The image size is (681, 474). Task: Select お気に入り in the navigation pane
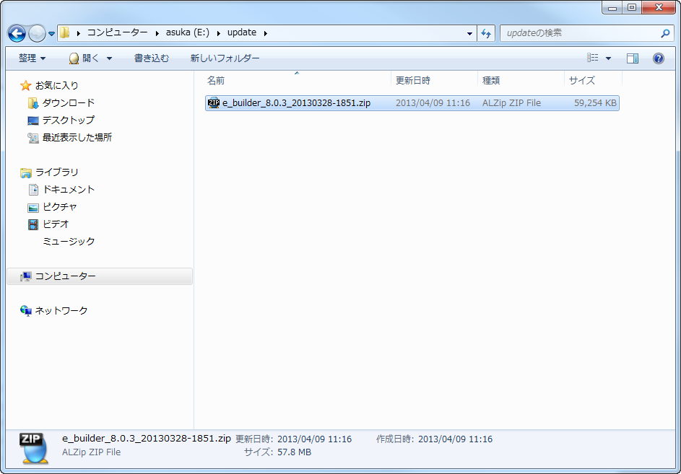coord(57,86)
